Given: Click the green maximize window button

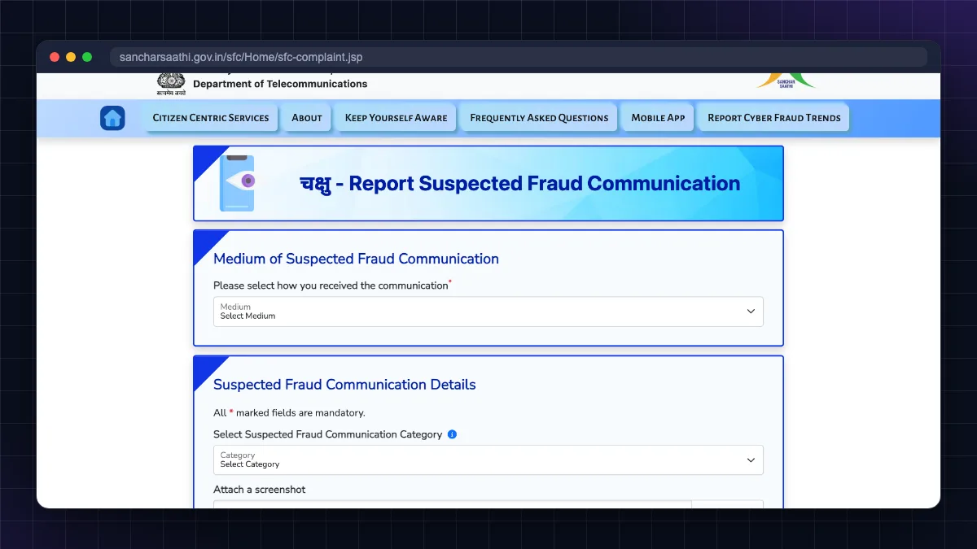Looking at the screenshot, I should [x=87, y=57].
